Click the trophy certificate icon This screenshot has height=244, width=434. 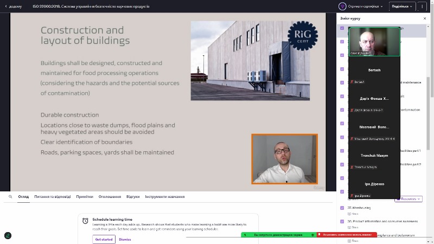pos(342,6)
